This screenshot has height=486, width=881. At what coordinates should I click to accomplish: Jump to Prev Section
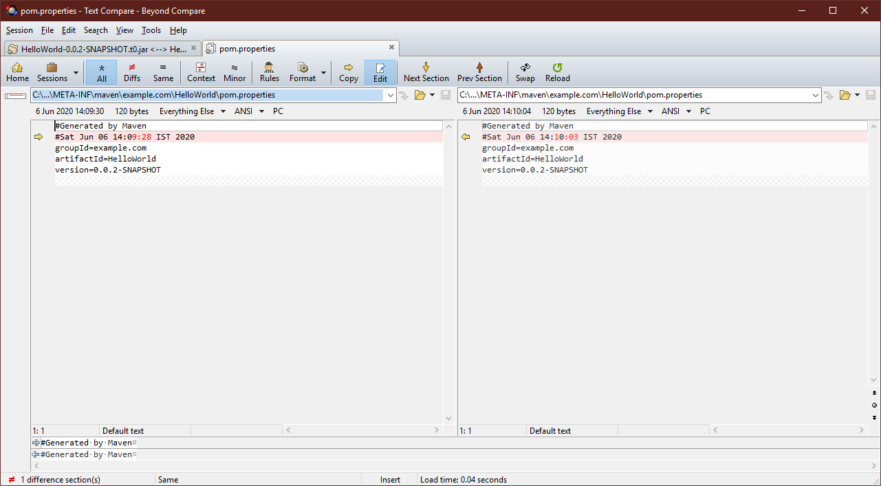(479, 72)
